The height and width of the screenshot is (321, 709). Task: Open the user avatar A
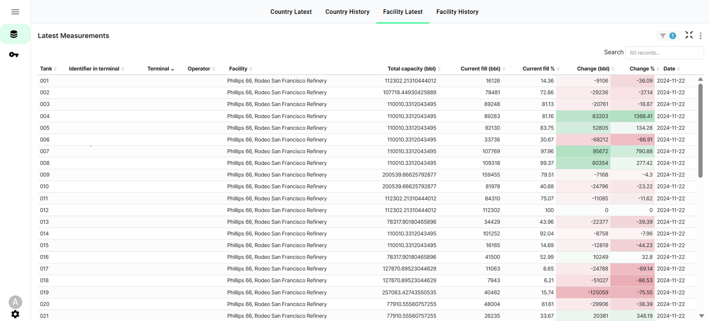pos(15,302)
